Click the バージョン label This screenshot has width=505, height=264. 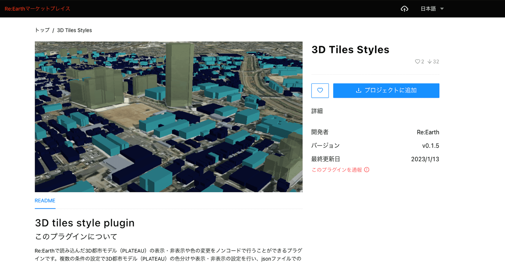click(x=326, y=146)
